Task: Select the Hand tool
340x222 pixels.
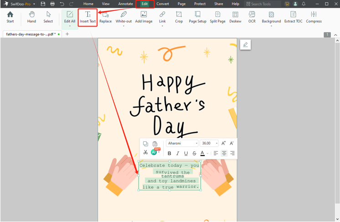Action: click(x=31, y=17)
